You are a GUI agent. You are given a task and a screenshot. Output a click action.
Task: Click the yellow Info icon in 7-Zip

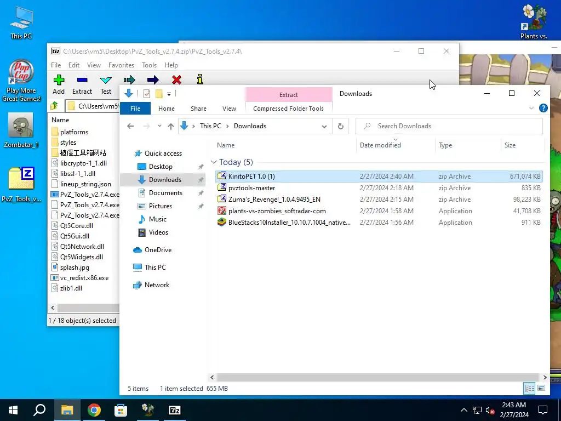coord(200,79)
